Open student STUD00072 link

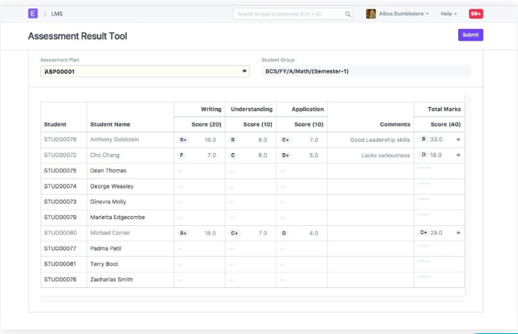(x=60, y=155)
